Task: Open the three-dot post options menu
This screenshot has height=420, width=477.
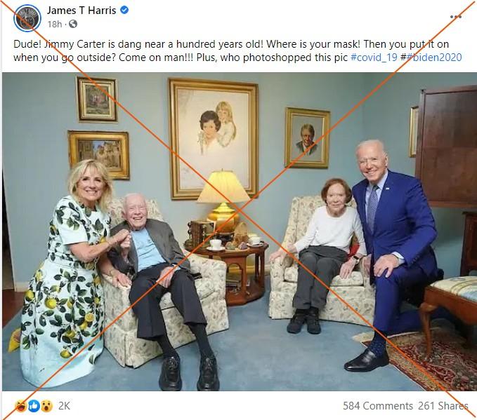Action: tap(456, 17)
